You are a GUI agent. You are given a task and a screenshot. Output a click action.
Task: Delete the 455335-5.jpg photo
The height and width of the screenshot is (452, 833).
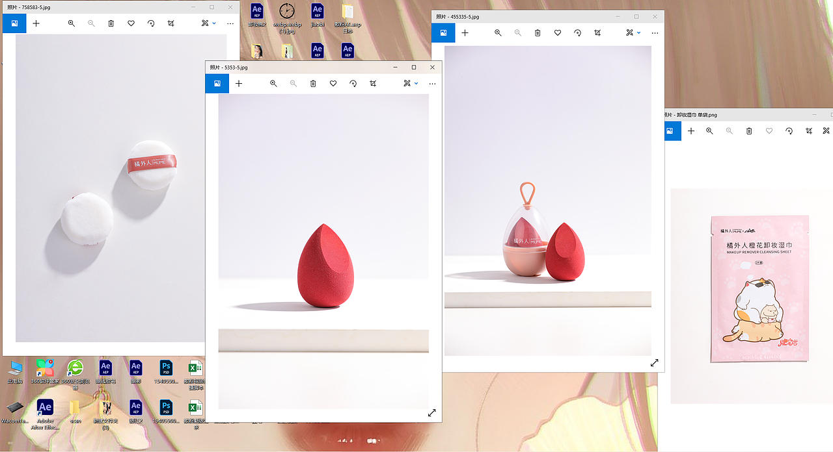pos(538,32)
